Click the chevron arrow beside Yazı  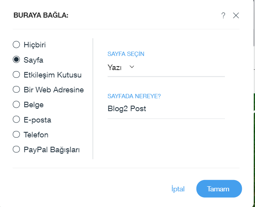point(132,67)
